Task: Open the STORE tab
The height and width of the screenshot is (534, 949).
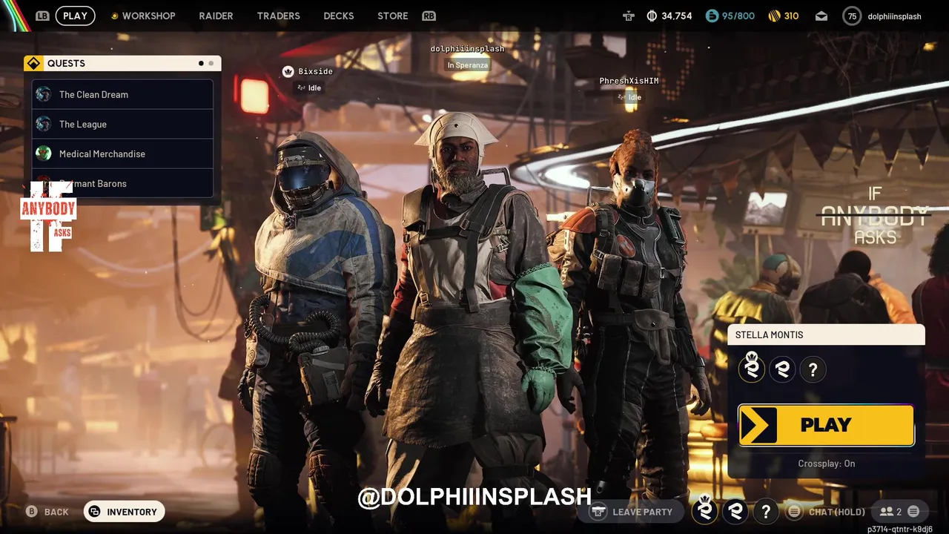Action: 393,16
